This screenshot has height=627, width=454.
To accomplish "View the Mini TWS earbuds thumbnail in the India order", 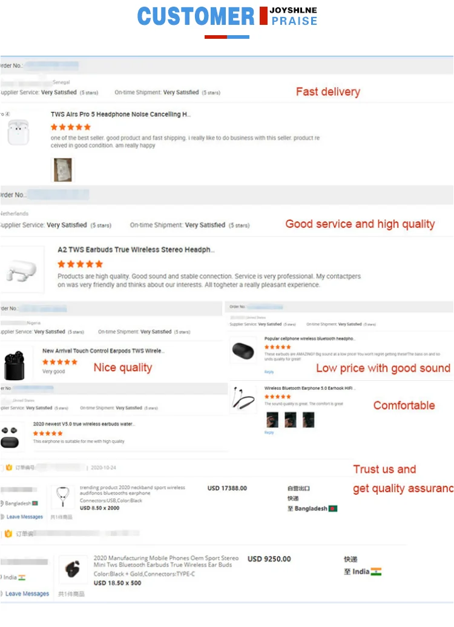I will pyautogui.click(x=73, y=570).
